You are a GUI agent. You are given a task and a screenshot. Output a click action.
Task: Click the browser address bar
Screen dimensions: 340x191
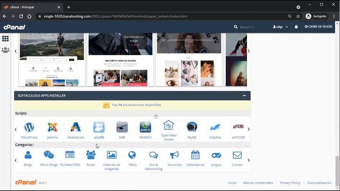pyautogui.click(x=160, y=16)
